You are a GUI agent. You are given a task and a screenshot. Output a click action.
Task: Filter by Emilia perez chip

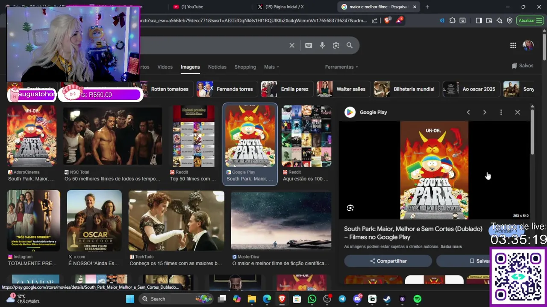(287, 89)
